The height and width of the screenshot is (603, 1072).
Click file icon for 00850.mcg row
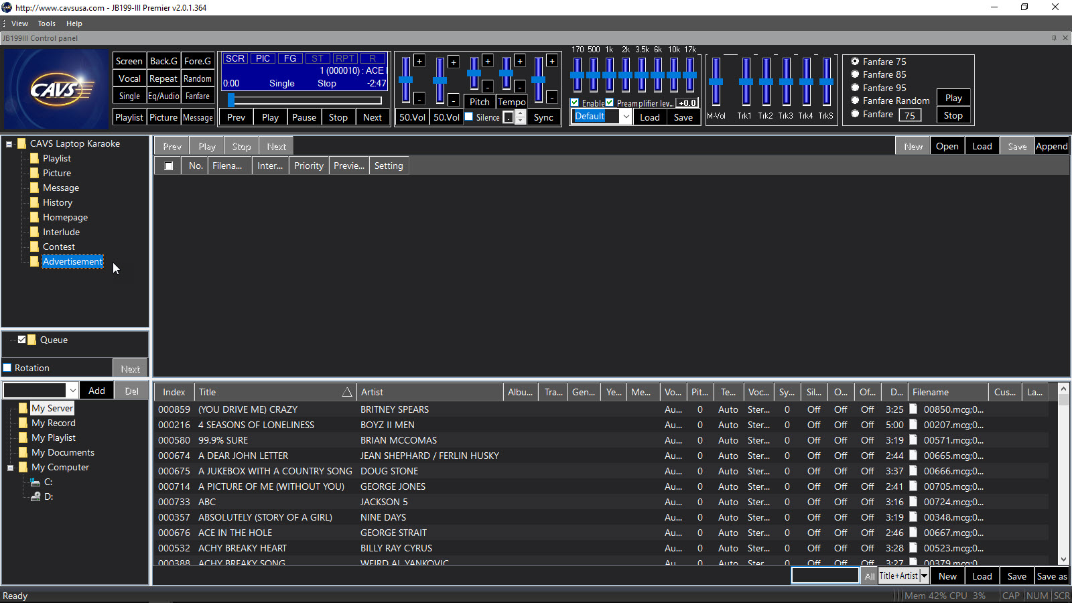913,409
